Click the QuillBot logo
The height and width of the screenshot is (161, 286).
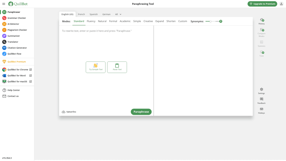pos(18,4)
